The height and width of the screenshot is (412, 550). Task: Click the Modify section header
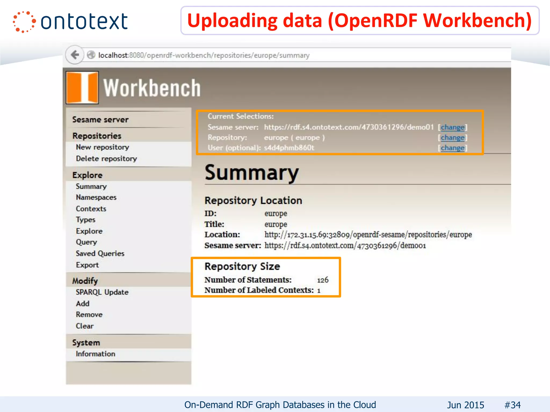[85, 281]
